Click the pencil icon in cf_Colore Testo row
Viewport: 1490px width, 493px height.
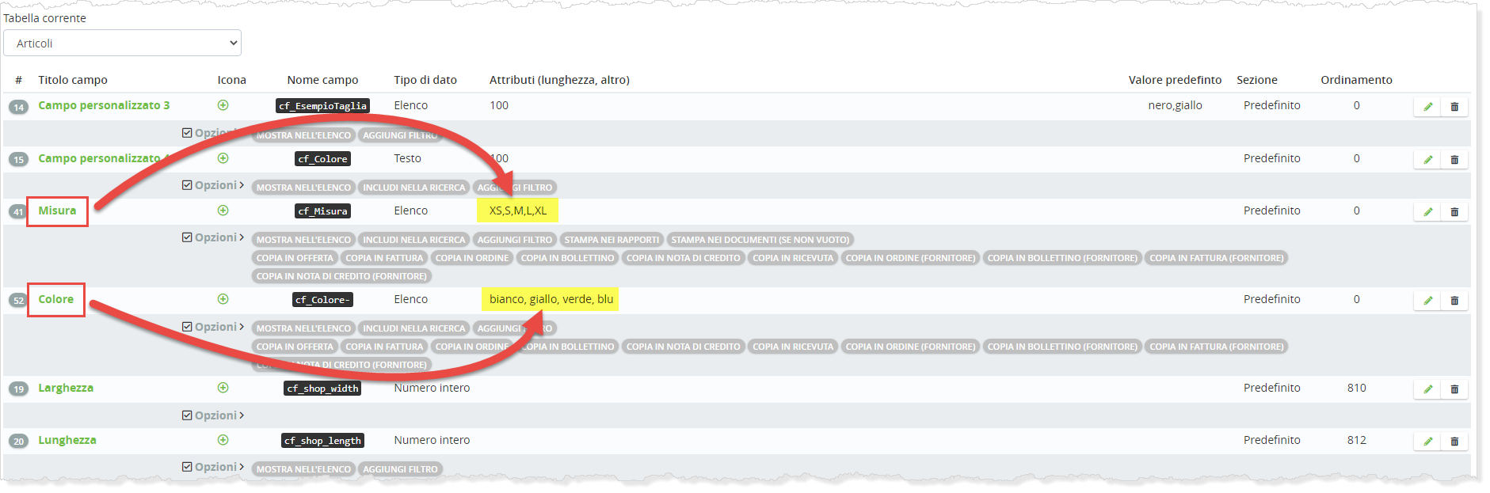coord(1427,160)
